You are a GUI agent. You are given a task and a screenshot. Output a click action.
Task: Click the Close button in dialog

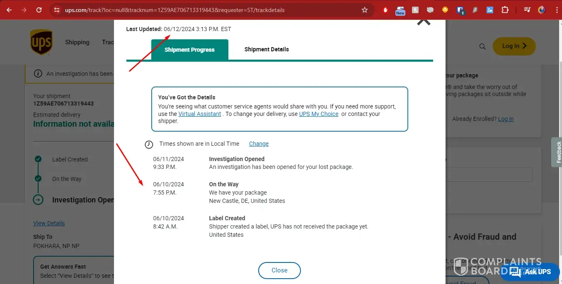click(x=279, y=270)
